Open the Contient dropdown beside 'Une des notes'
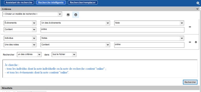 pyautogui.click(x=75, y=45)
